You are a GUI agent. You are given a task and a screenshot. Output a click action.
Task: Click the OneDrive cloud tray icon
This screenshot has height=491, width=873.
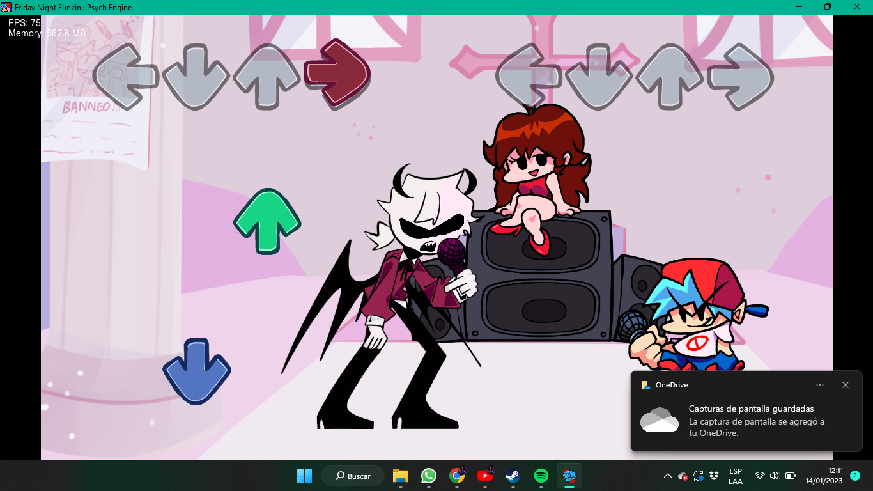[x=683, y=476]
